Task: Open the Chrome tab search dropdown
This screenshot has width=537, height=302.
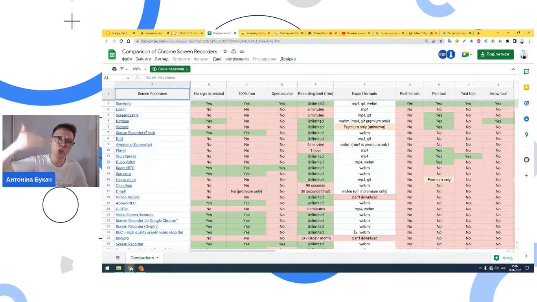Action: click(x=498, y=33)
